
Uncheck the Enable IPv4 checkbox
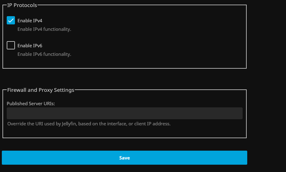coord(11,20)
